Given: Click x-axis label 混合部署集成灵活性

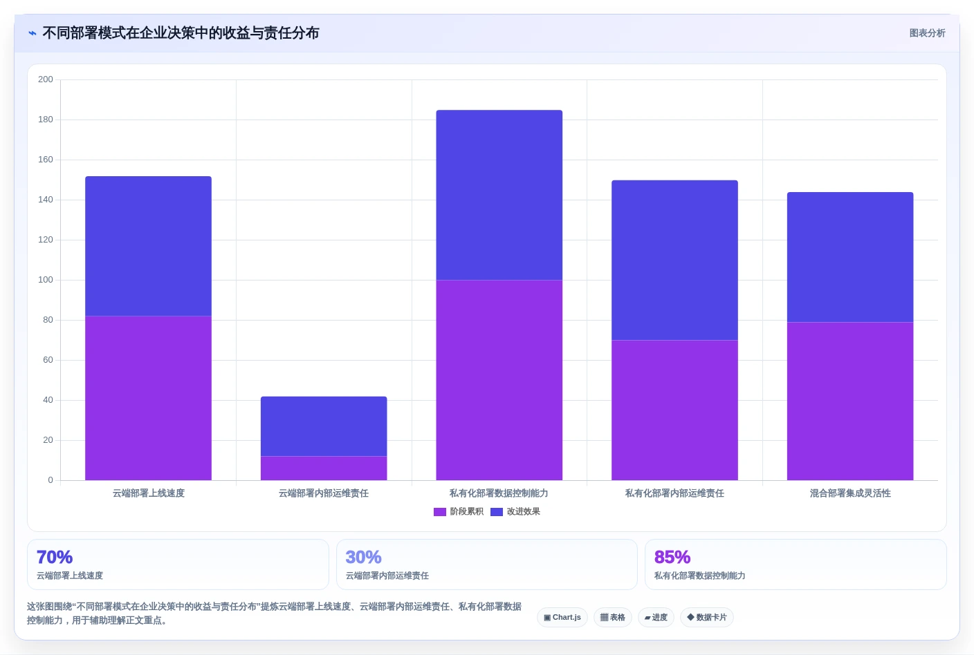Looking at the screenshot, I should point(850,493).
